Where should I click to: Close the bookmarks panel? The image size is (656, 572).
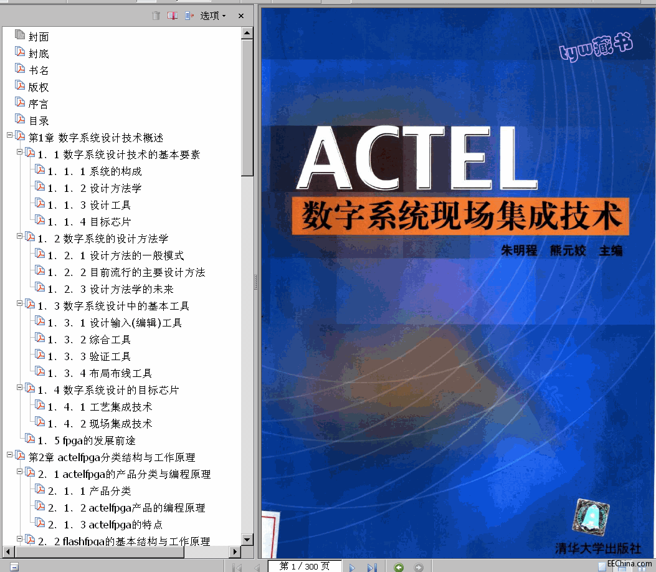click(241, 16)
